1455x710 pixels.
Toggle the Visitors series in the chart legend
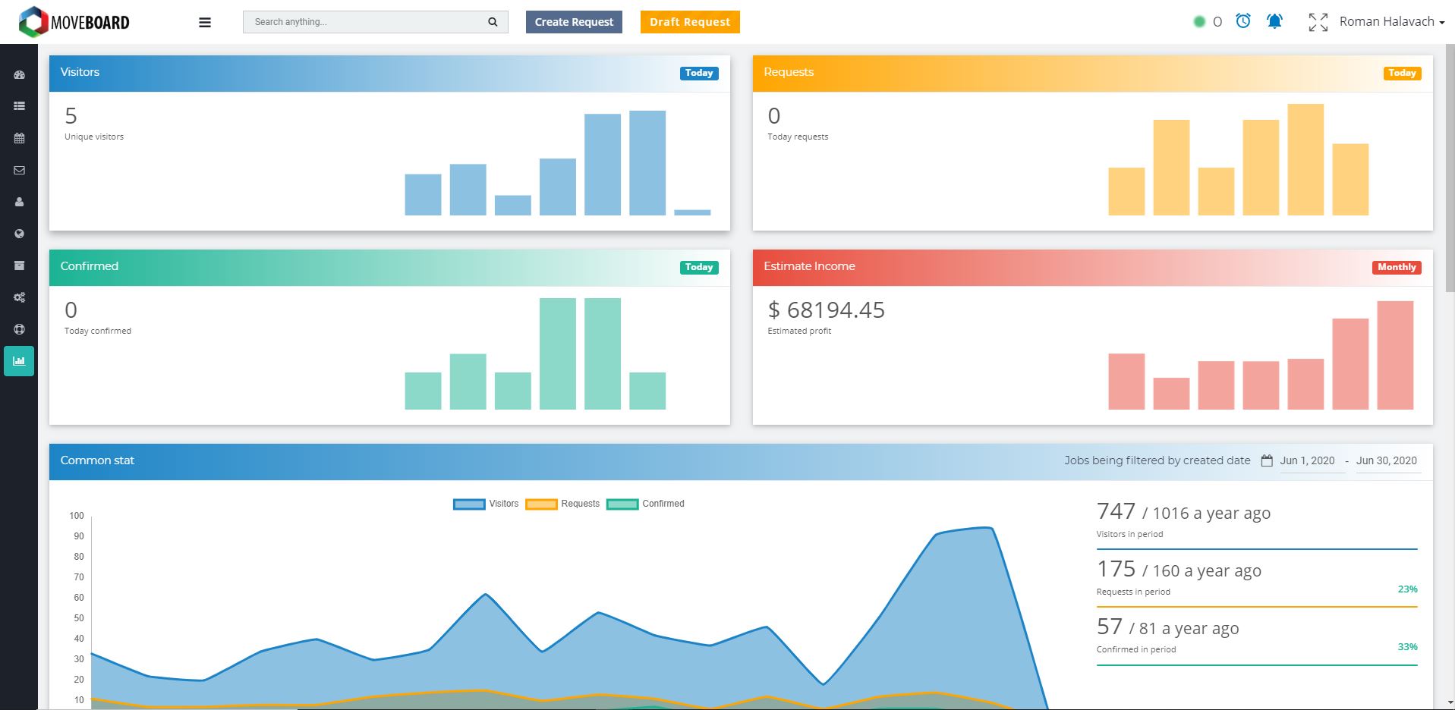[486, 503]
